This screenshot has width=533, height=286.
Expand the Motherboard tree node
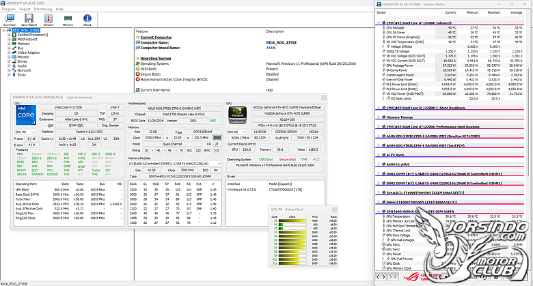(x=9, y=40)
